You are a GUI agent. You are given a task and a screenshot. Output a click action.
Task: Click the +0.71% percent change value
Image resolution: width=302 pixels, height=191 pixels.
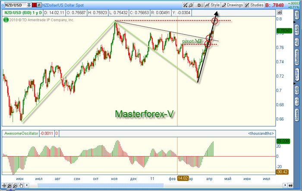pos(294,7)
